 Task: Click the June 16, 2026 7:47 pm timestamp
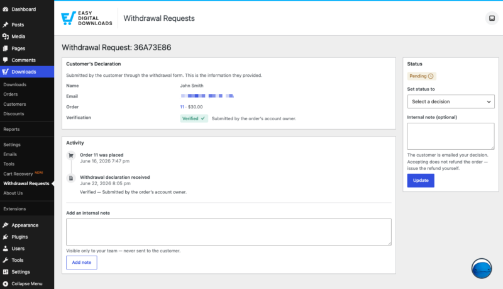104,161
